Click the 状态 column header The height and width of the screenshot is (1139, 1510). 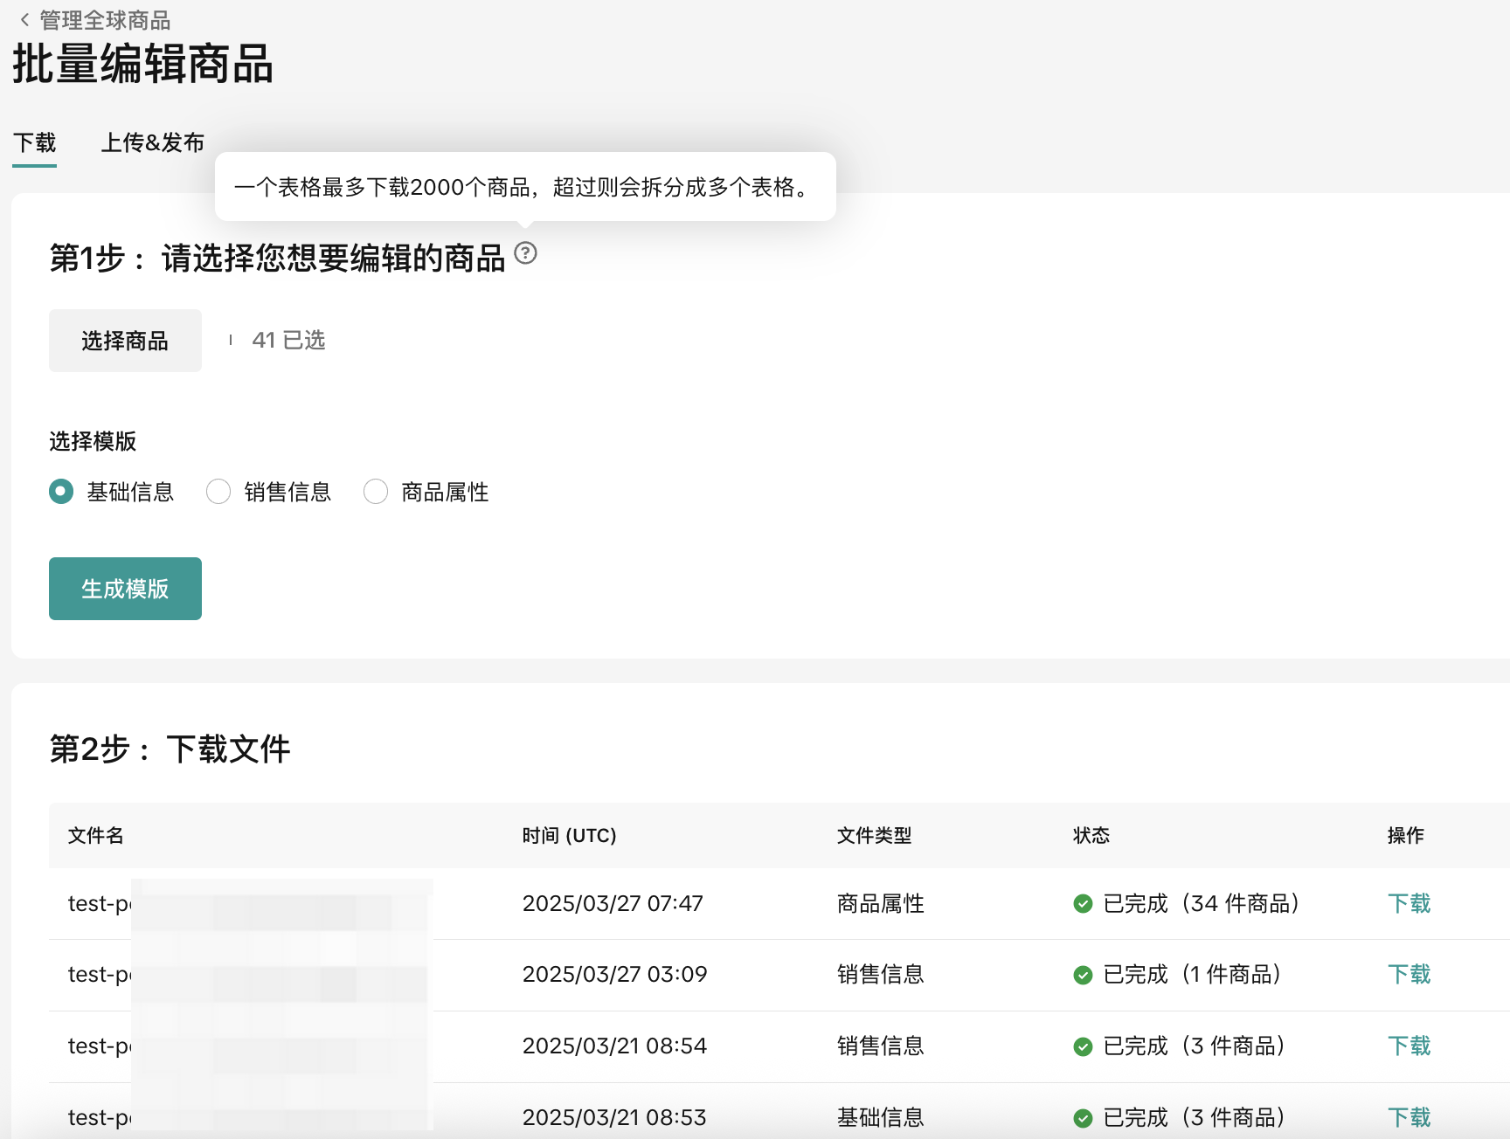1091,836
